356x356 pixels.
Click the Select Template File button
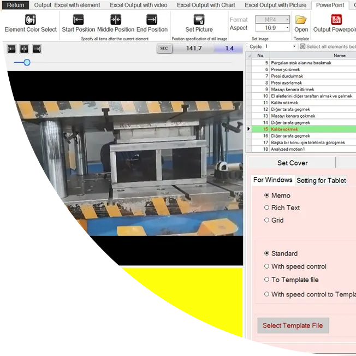pyautogui.click(x=293, y=325)
